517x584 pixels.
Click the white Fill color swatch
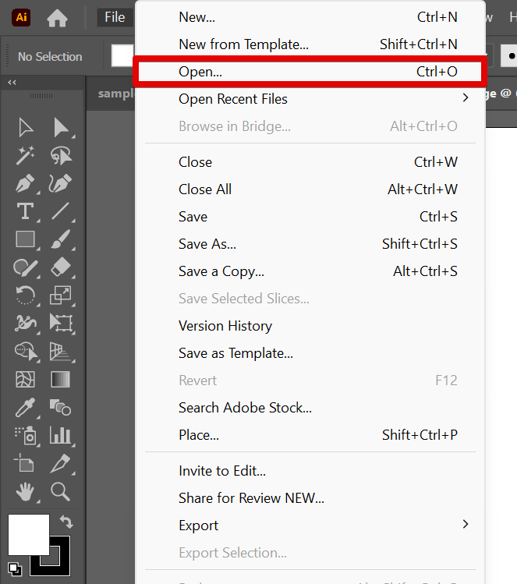point(28,534)
